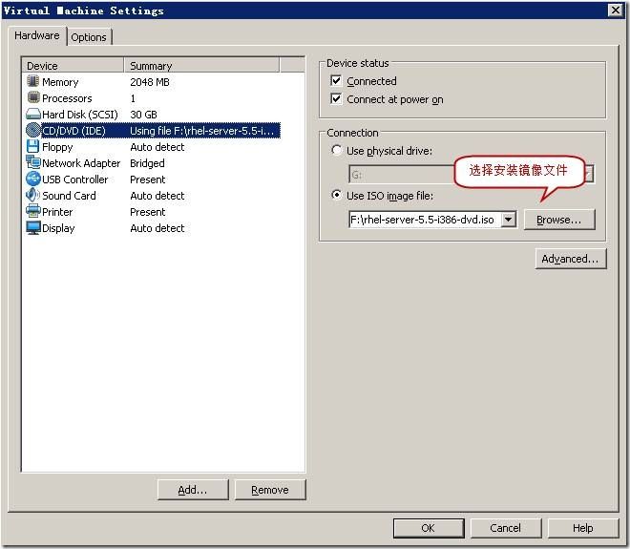Select Use physical drive radio button
630x549 pixels.
[x=336, y=150]
